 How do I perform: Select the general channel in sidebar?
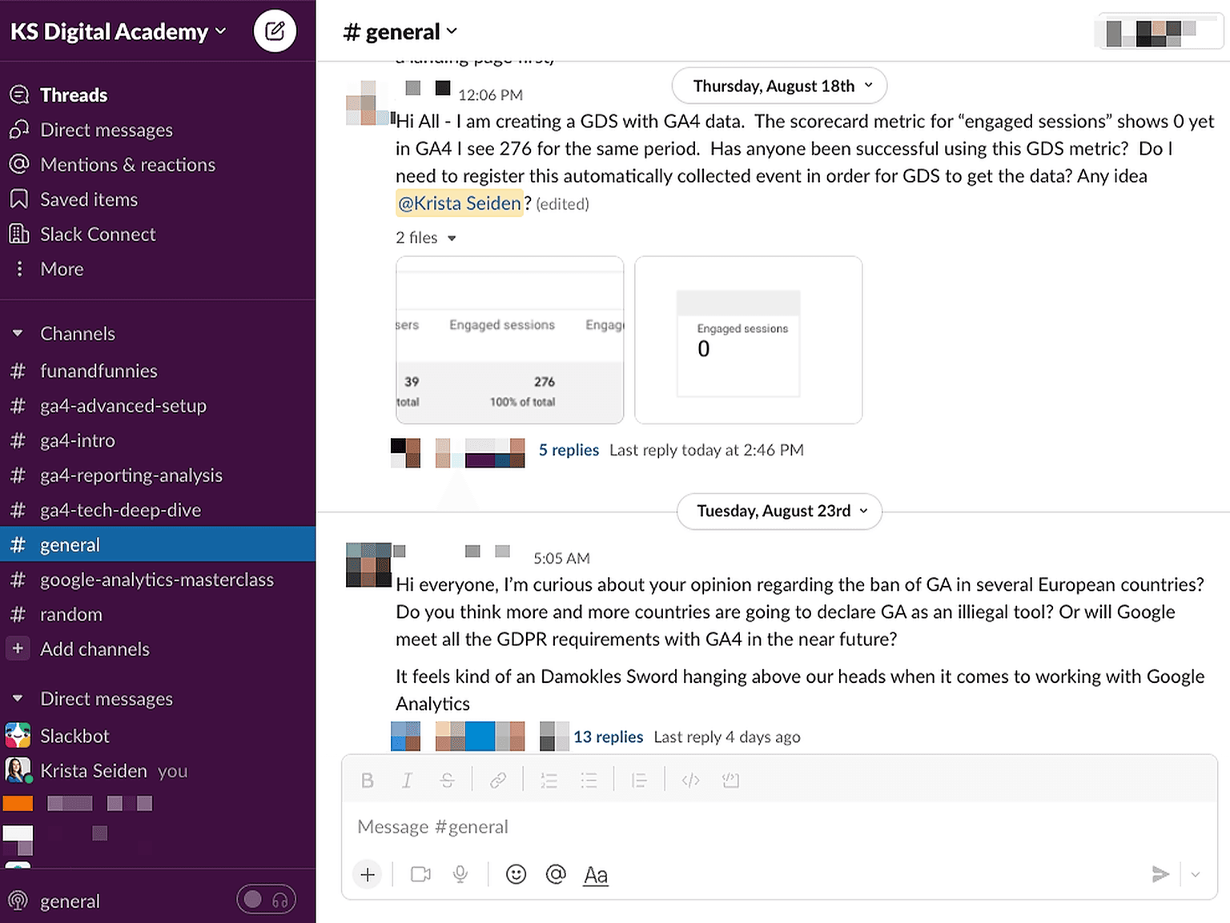158,544
